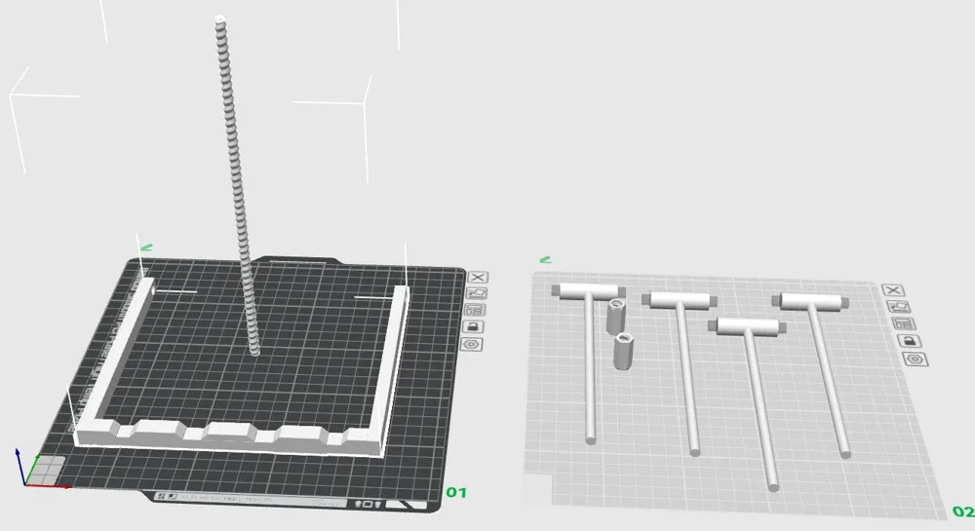Click arrange objects icon beside plate 01
Viewport: 975px width, 531px height.
click(476, 310)
